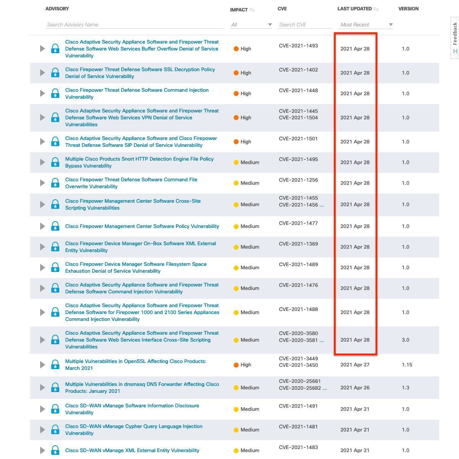Viewport: 459px width, 459px height.
Task: Select CVE-2021-1402 text
Action: (x=298, y=70)
